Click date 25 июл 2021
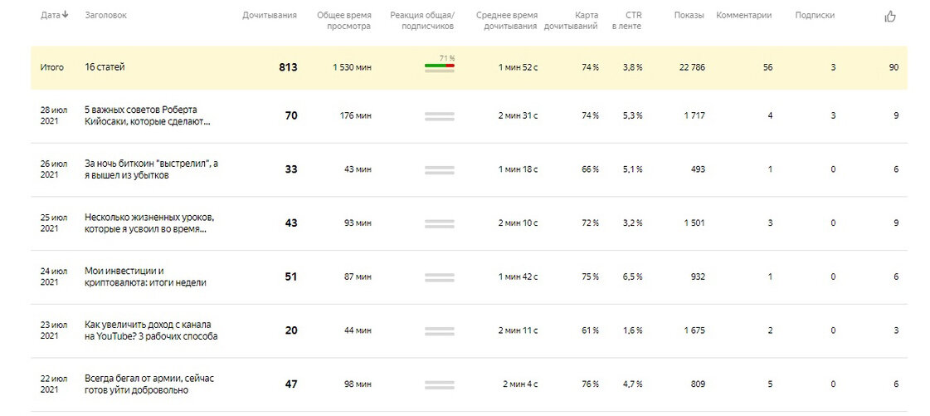Screen dimensions: 930x416 click(x=53, y=223)
